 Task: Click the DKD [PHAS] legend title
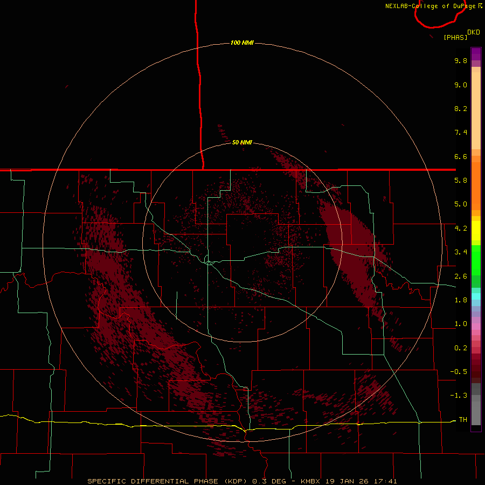461,34
